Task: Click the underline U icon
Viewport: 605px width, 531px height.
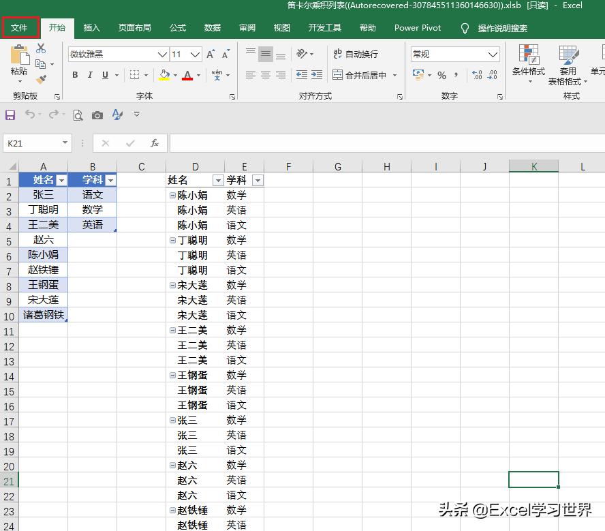Action: [105, 75]
